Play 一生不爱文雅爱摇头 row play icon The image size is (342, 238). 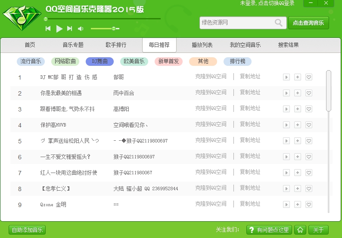click(286, 157)
